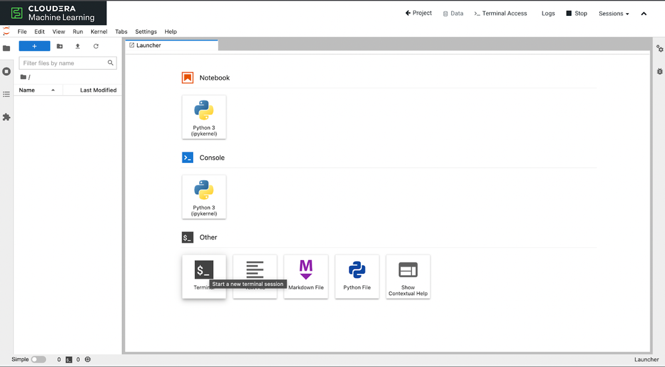Go back to Project

click(x=419, y=13)
